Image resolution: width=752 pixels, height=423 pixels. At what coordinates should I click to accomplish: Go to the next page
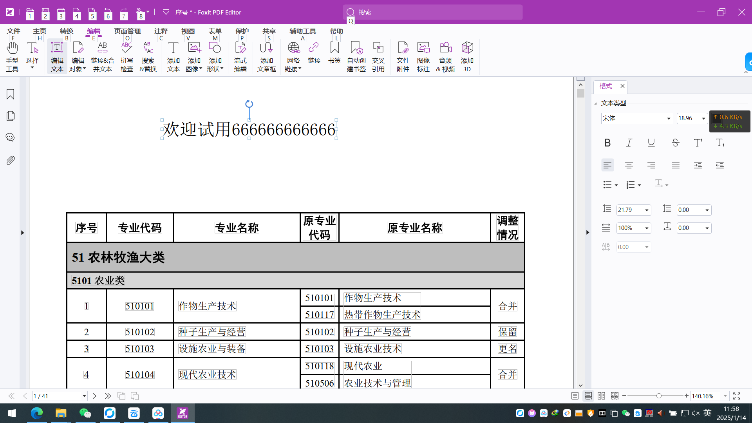[94, 396]
